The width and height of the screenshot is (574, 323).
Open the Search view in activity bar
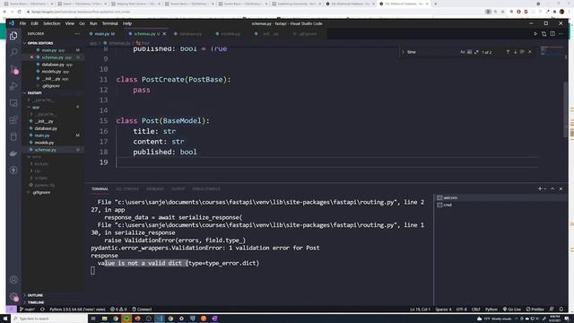tap(13, 52)
